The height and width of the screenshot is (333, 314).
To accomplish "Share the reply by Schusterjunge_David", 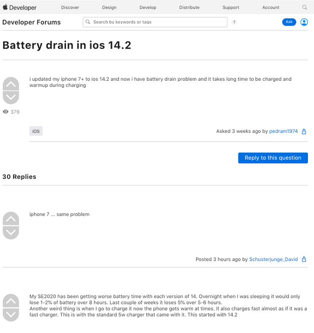I will [304, 259].
